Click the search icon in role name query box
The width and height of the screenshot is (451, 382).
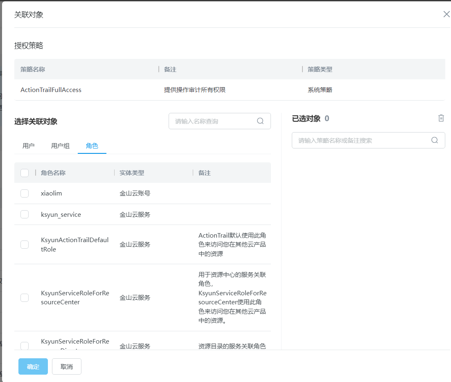(x=260, y=121)
